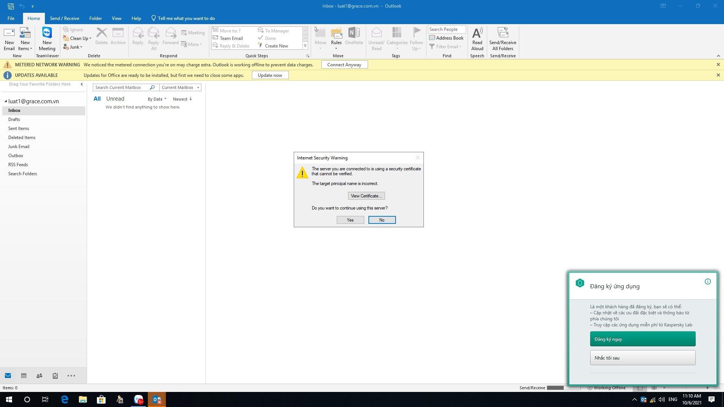Switch to the Send / Receive tab
724x407 pixels.
point(64,18)
